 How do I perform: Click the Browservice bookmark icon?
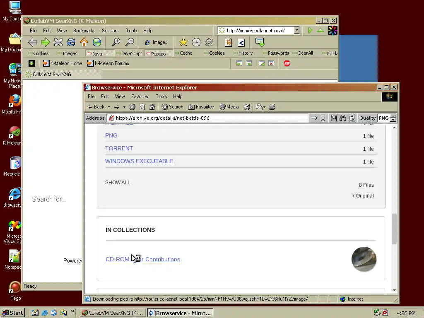tap(323, 118)
